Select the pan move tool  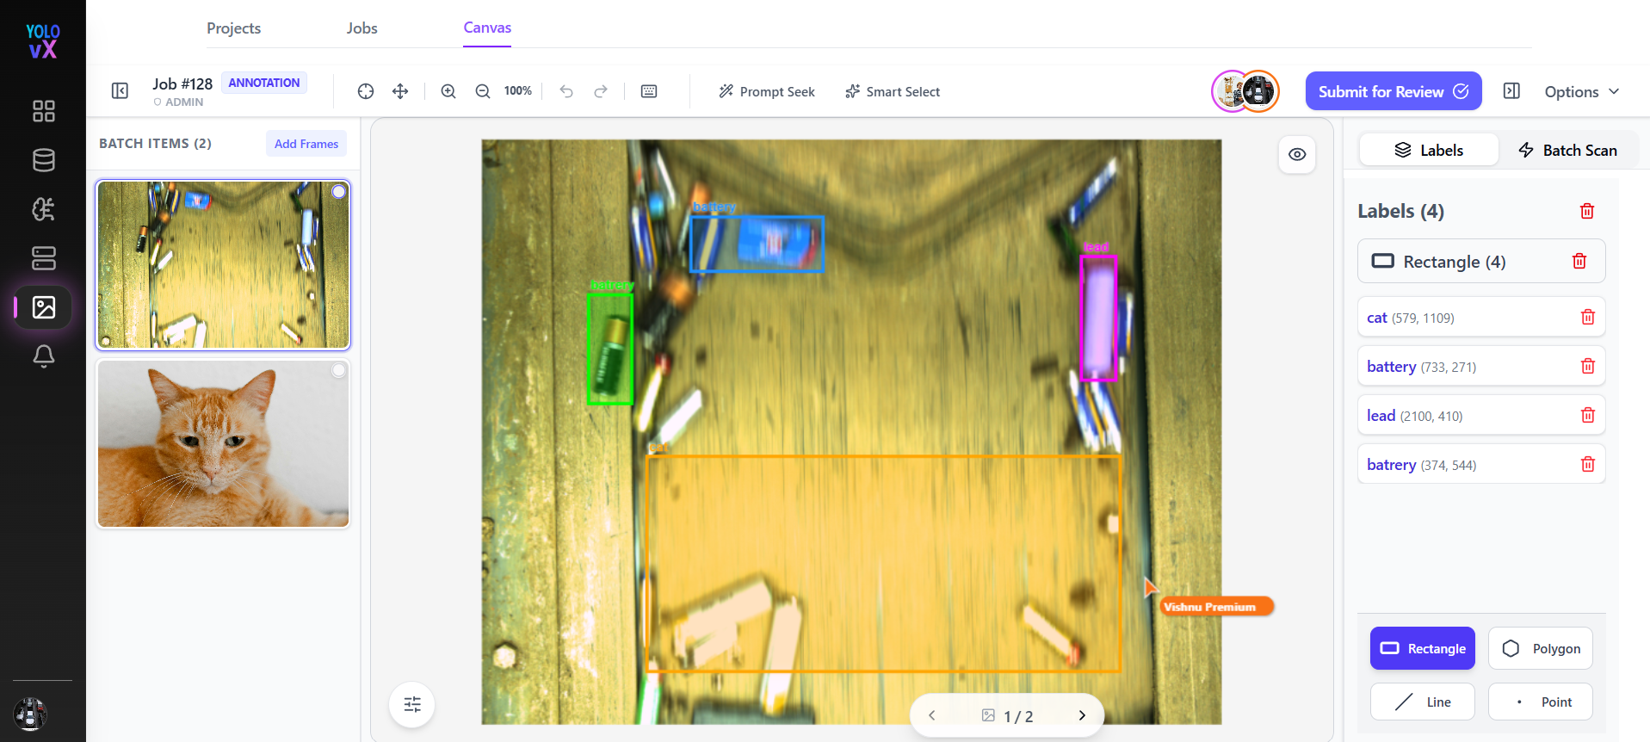(x=400, y=91)
